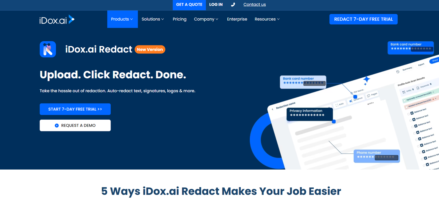
Task: Follow the Contact us link
Action: coord(254,5)
